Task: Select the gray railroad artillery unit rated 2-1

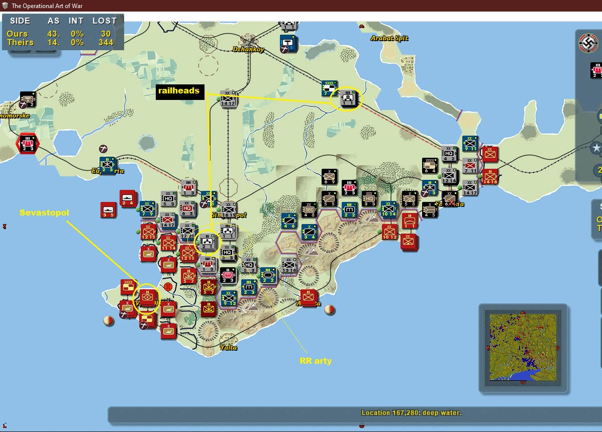Action: coord(207,242)
